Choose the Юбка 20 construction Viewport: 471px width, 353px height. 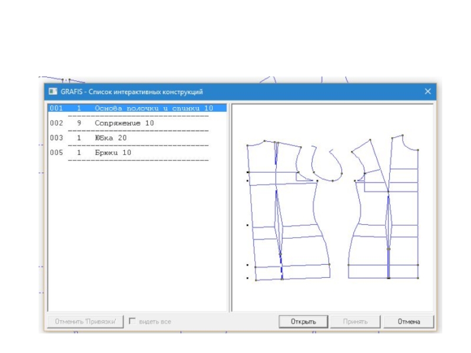coord(110,138)
